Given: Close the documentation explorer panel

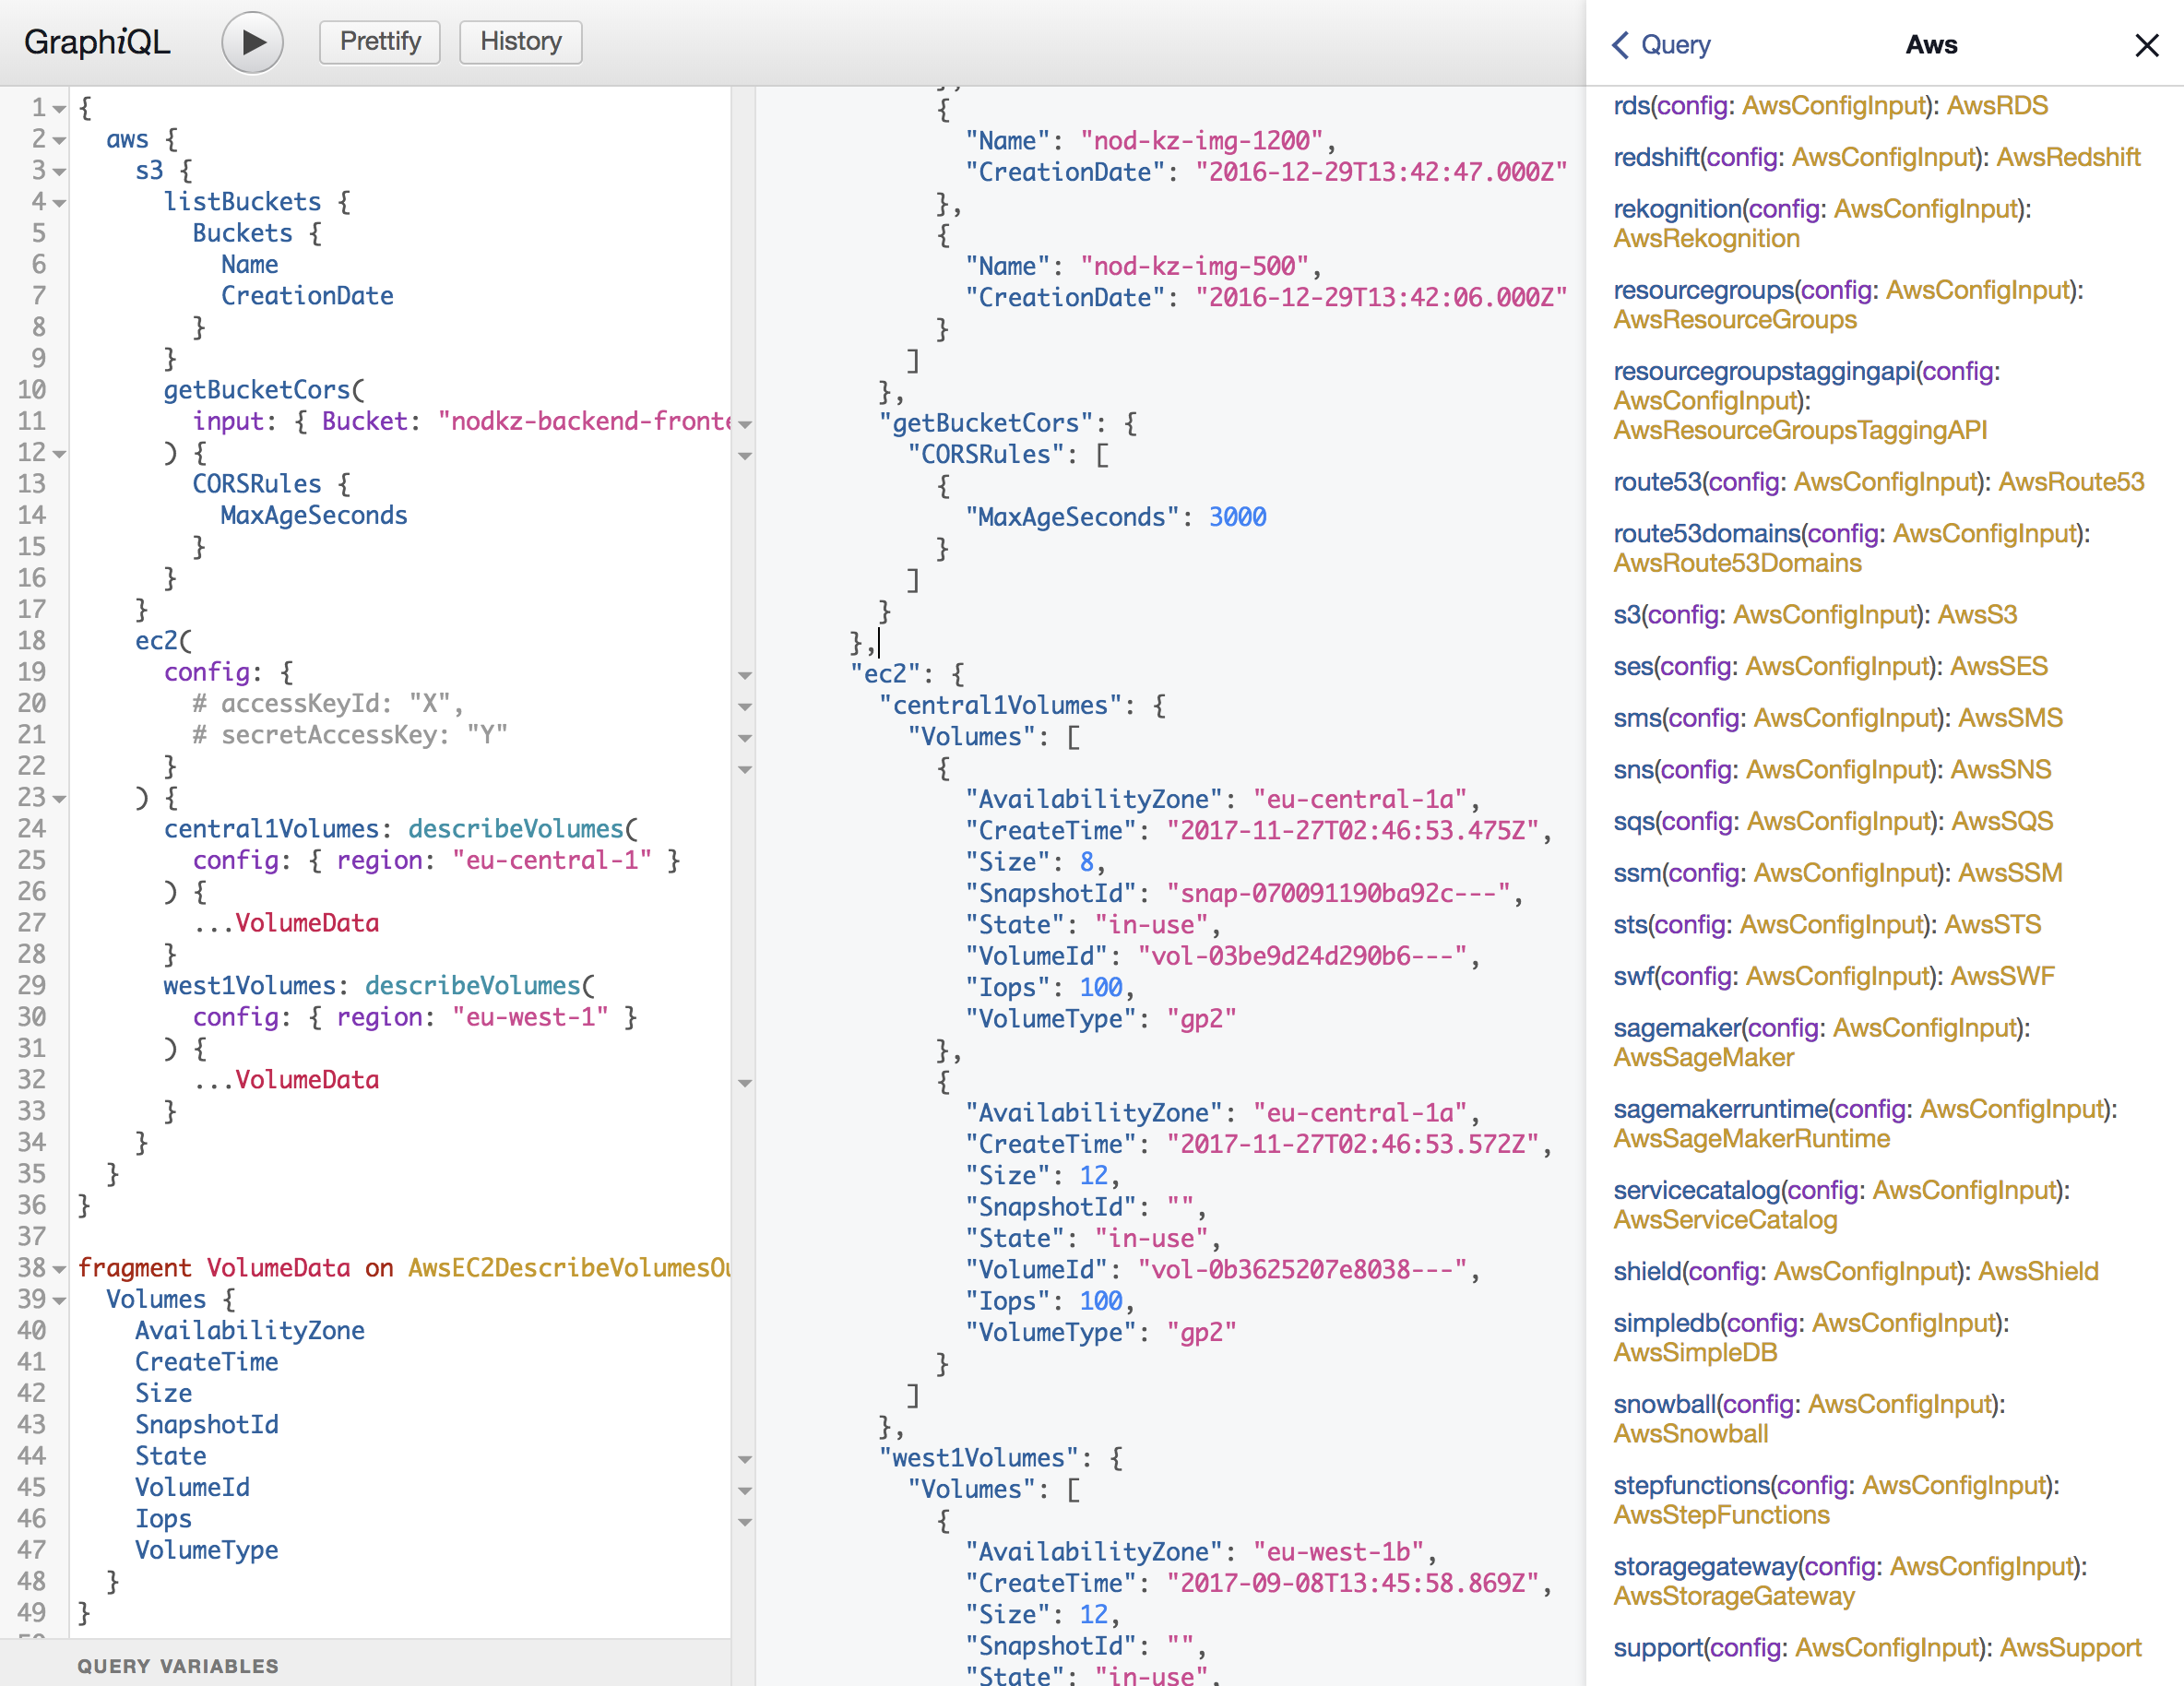Looking at the screenshot, I should [2146, 45].
